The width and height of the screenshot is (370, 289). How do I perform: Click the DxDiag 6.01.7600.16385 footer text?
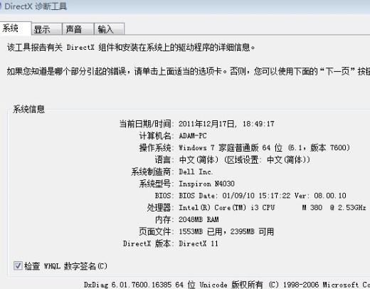pos(226,285)
